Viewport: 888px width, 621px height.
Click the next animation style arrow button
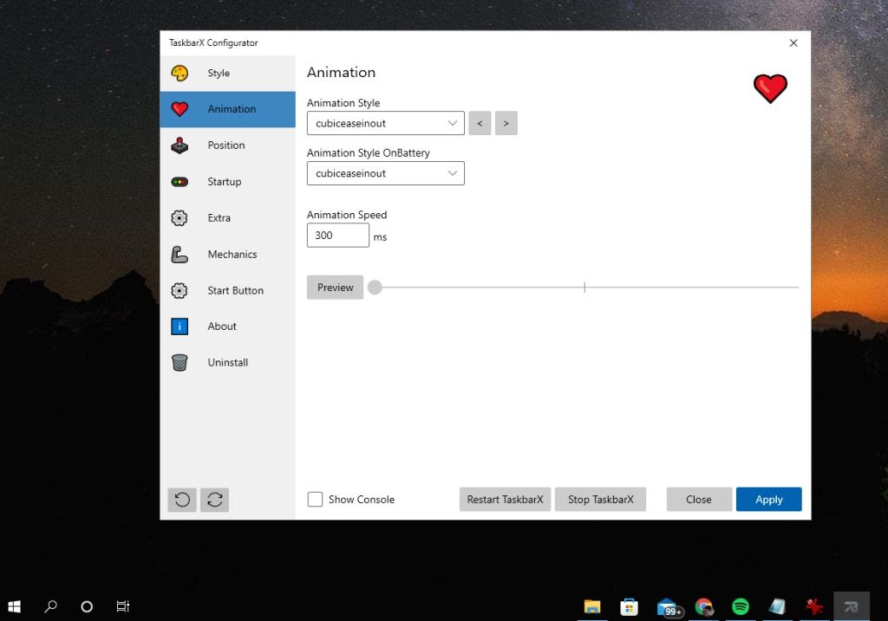point(506,123)
